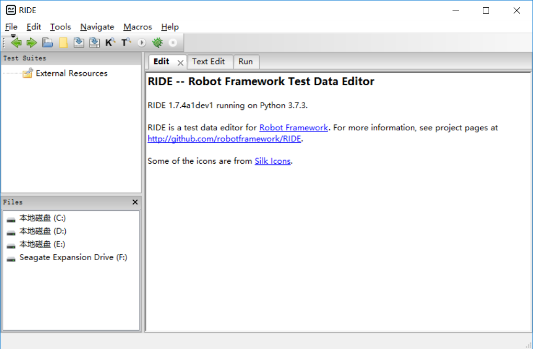This screenshot has height=349, width=533.
Task: Click the drive icon beside (E:)
Action: [11, 246]
